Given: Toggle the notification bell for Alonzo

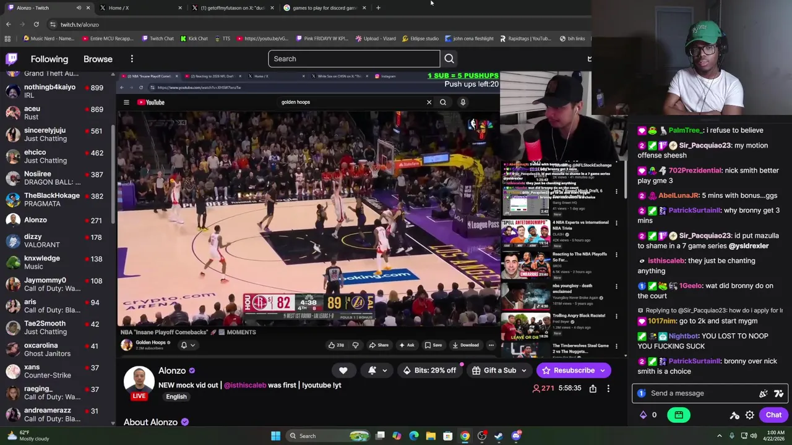Looking at the screenshot, I should [372, 370].
